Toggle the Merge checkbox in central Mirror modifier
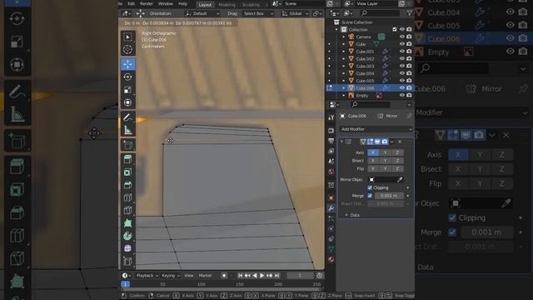Image resolution: width=533 pixels, height=300 pixels. 370,196
